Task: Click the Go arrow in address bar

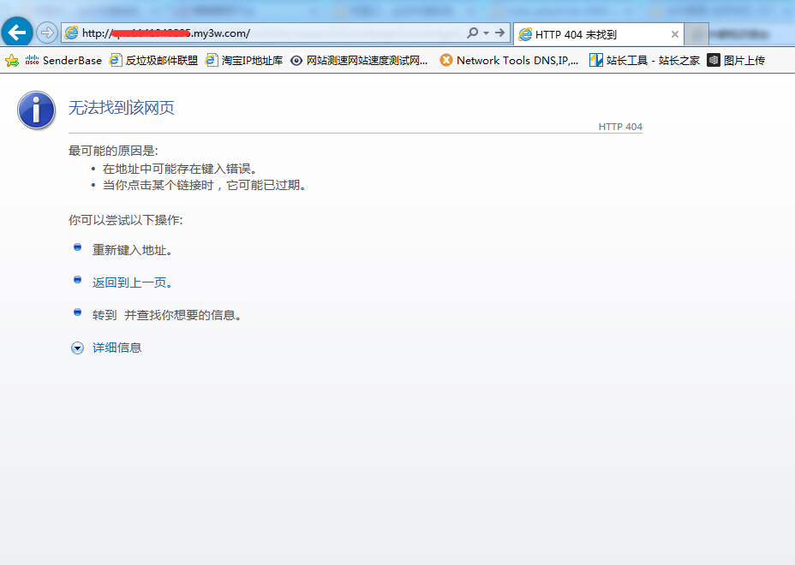Action: click(x=499, y=33)
